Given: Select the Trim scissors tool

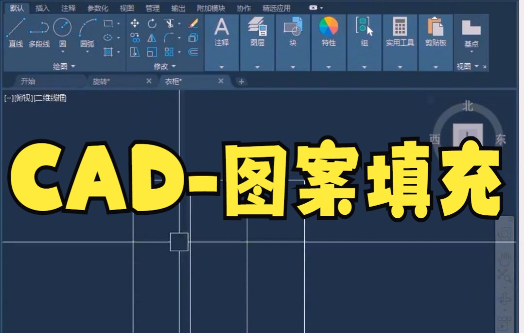Looking at the screenshot, I should [169, 23].
